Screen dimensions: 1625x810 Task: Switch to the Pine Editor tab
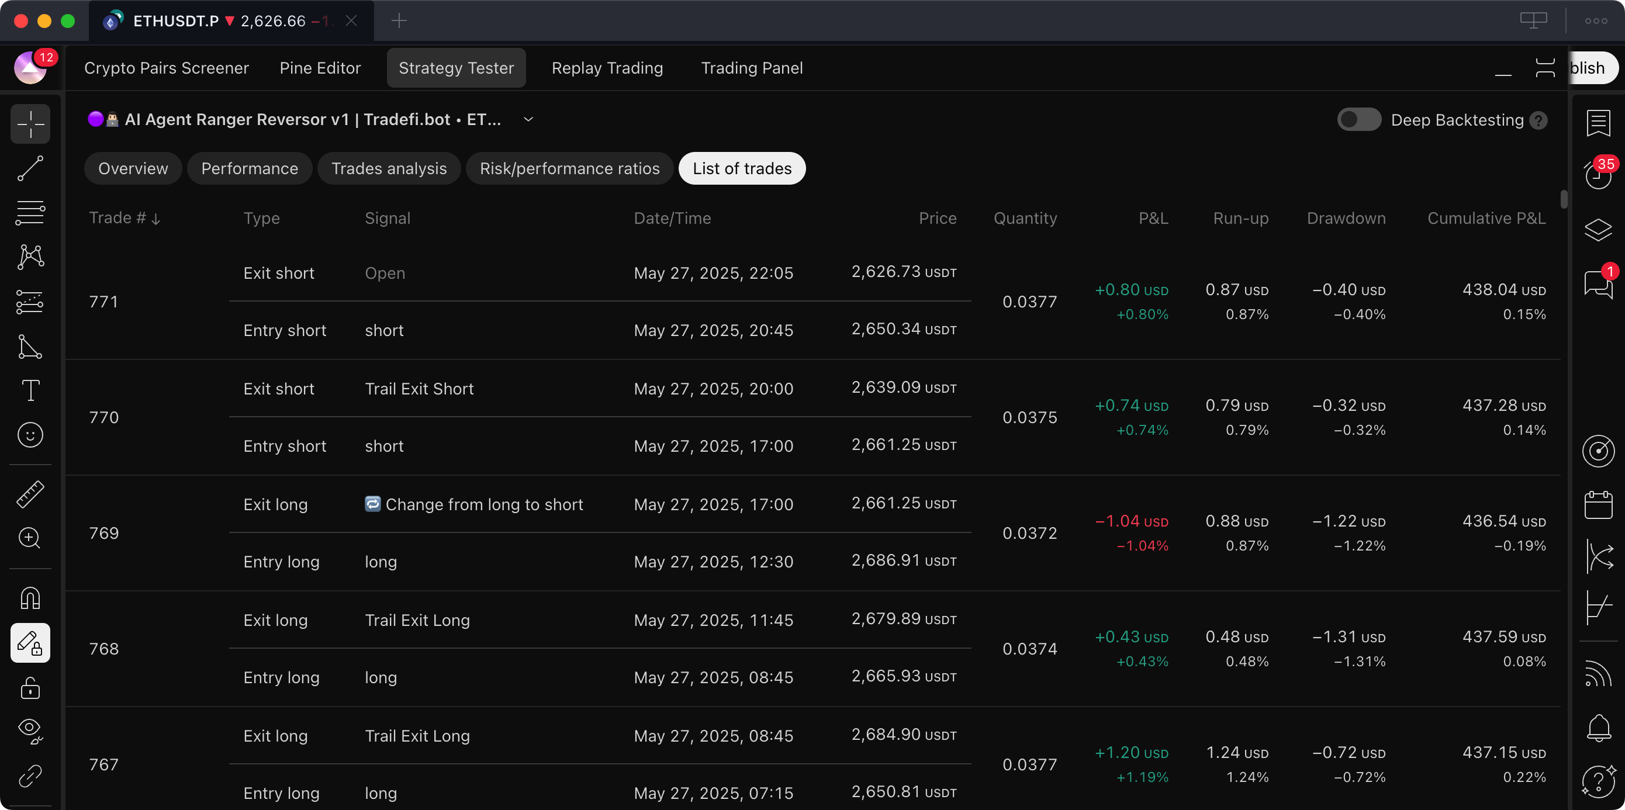(x=320, y=68)
